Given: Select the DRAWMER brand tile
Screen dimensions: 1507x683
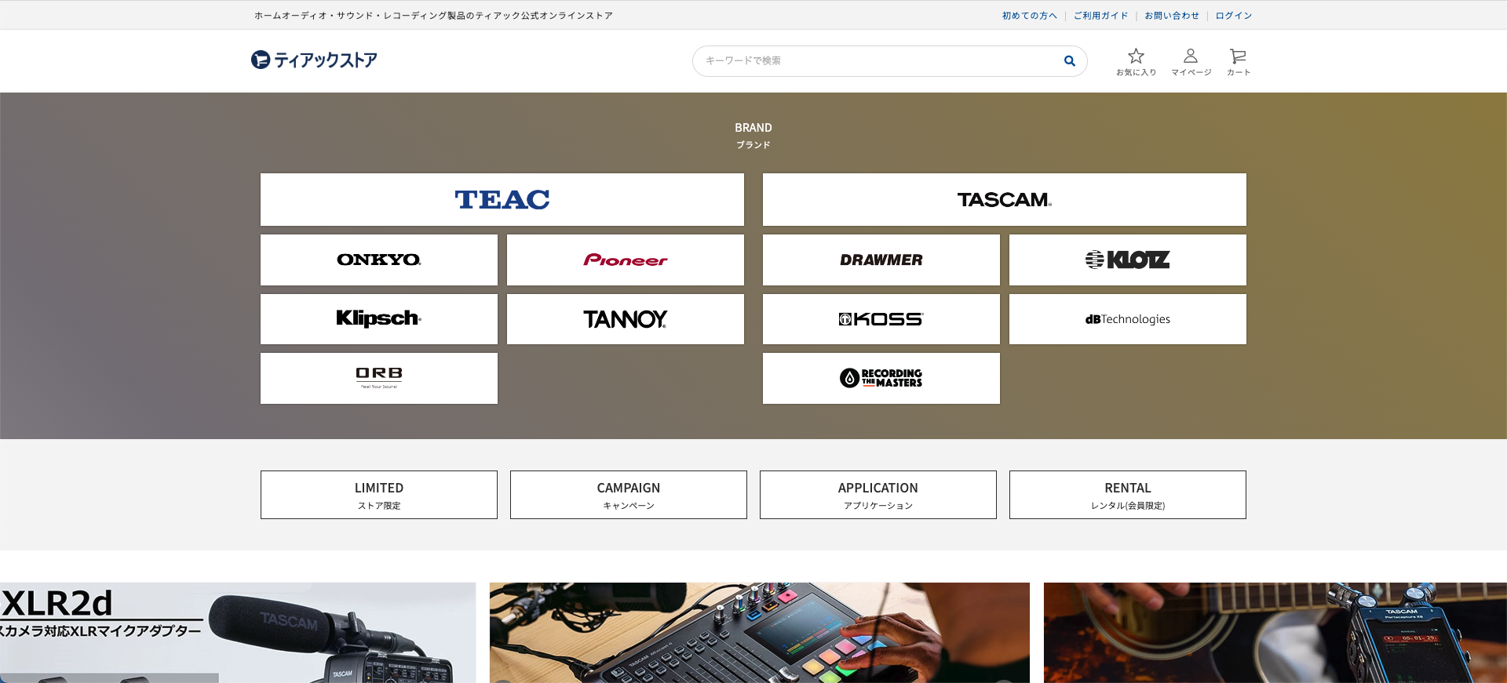Looking at the screenshot, I should coord(881,260).
